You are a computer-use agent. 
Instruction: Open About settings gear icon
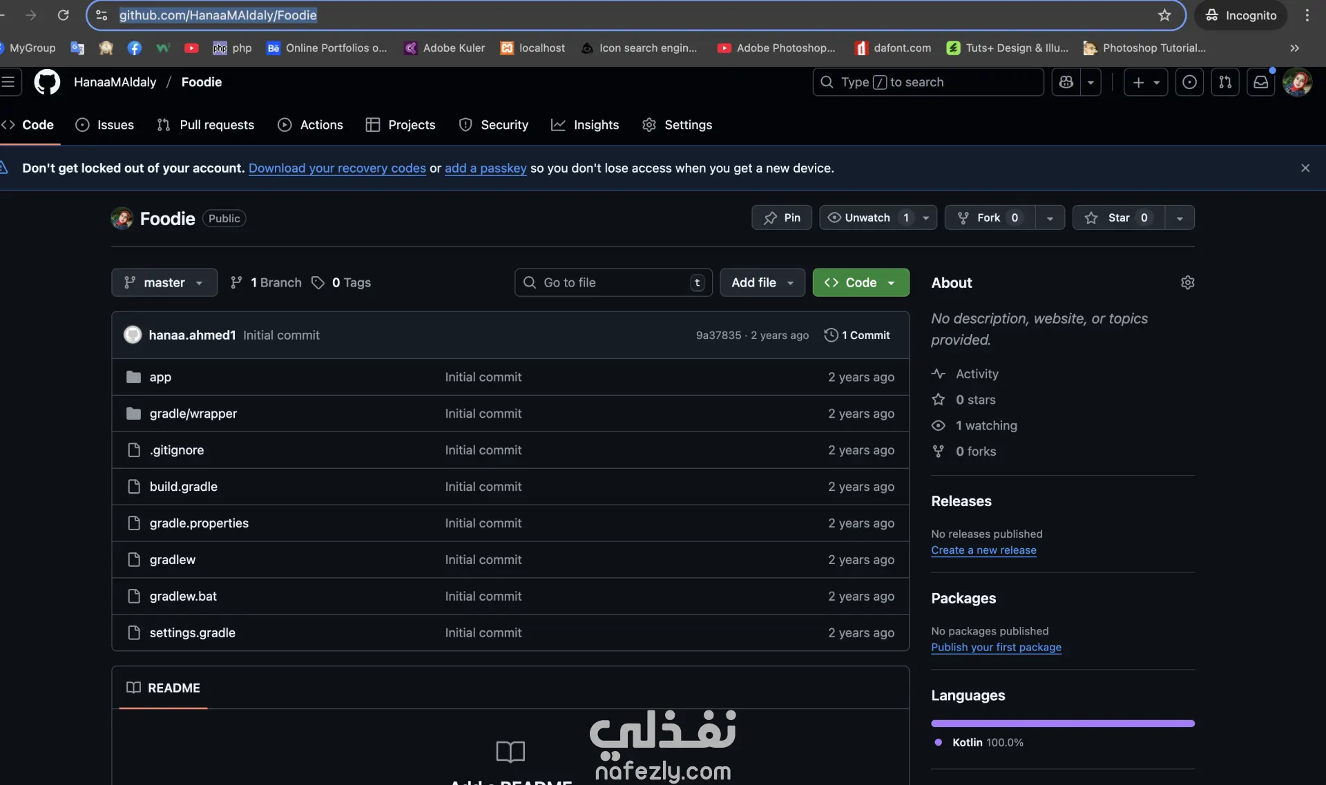click(x=1187, y=282)
